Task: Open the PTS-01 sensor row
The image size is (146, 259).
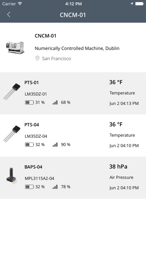Action: click(x=73, y=93)
